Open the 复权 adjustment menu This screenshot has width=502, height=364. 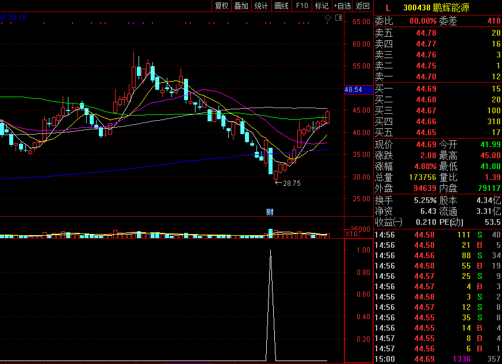pos(221,6)
